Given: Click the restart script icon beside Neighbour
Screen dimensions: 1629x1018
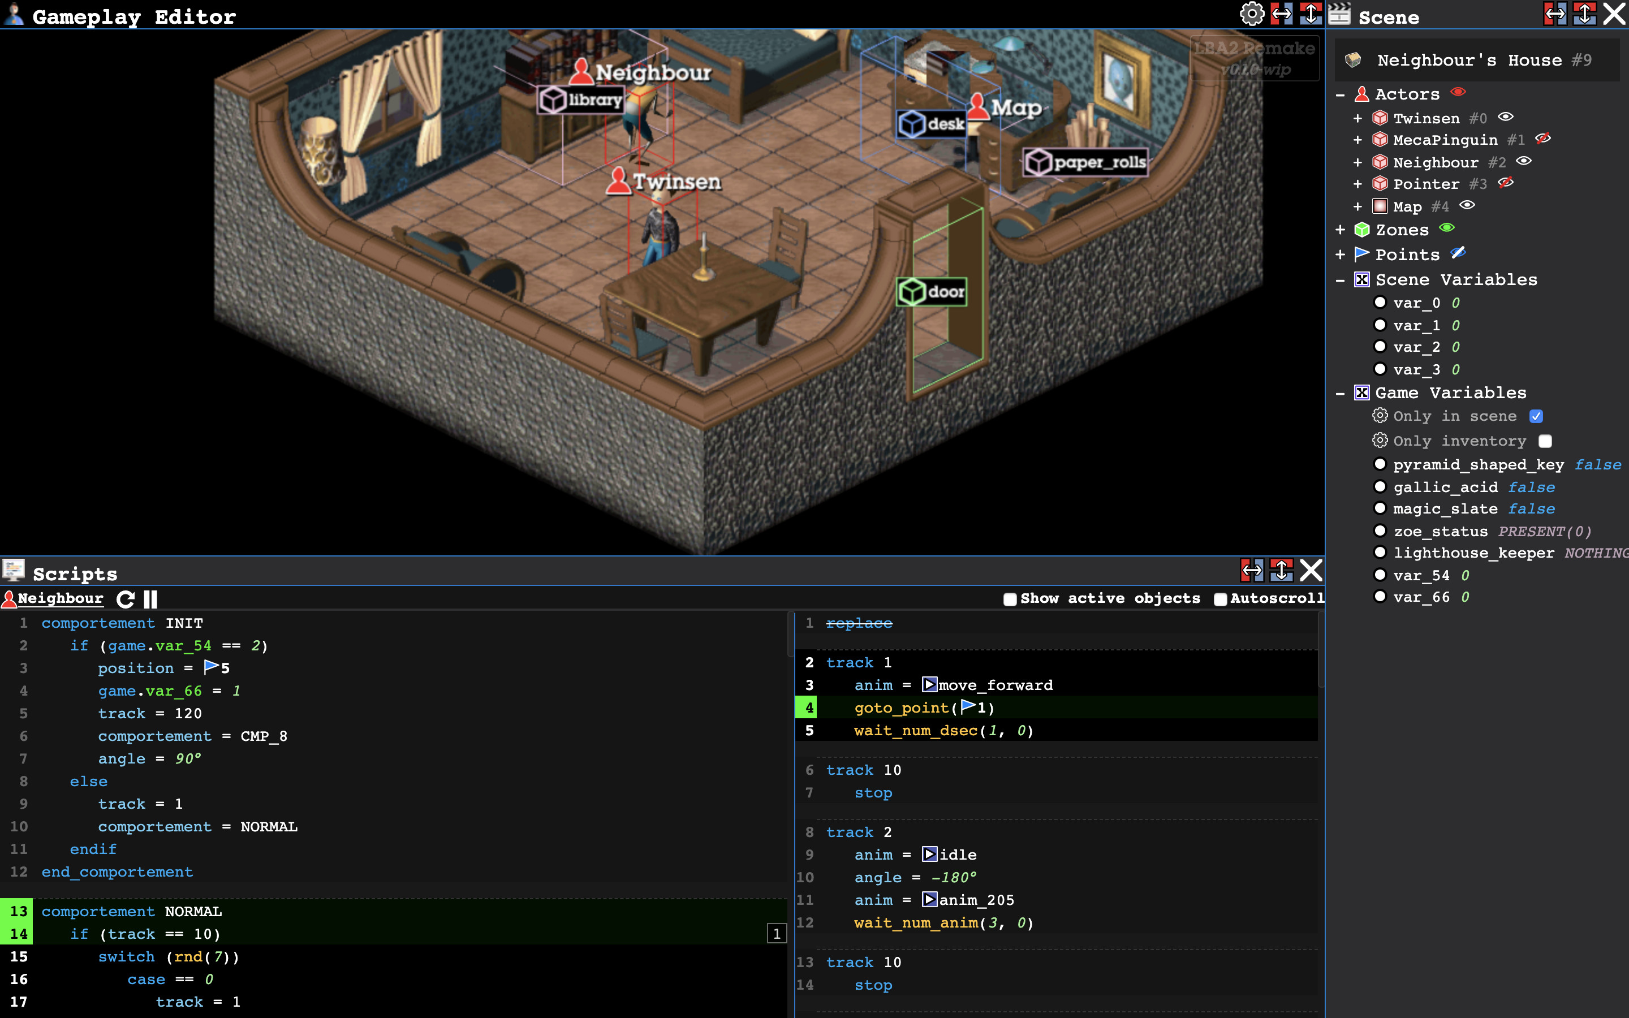Looking at the screenshot, I should tap(125, 598).
